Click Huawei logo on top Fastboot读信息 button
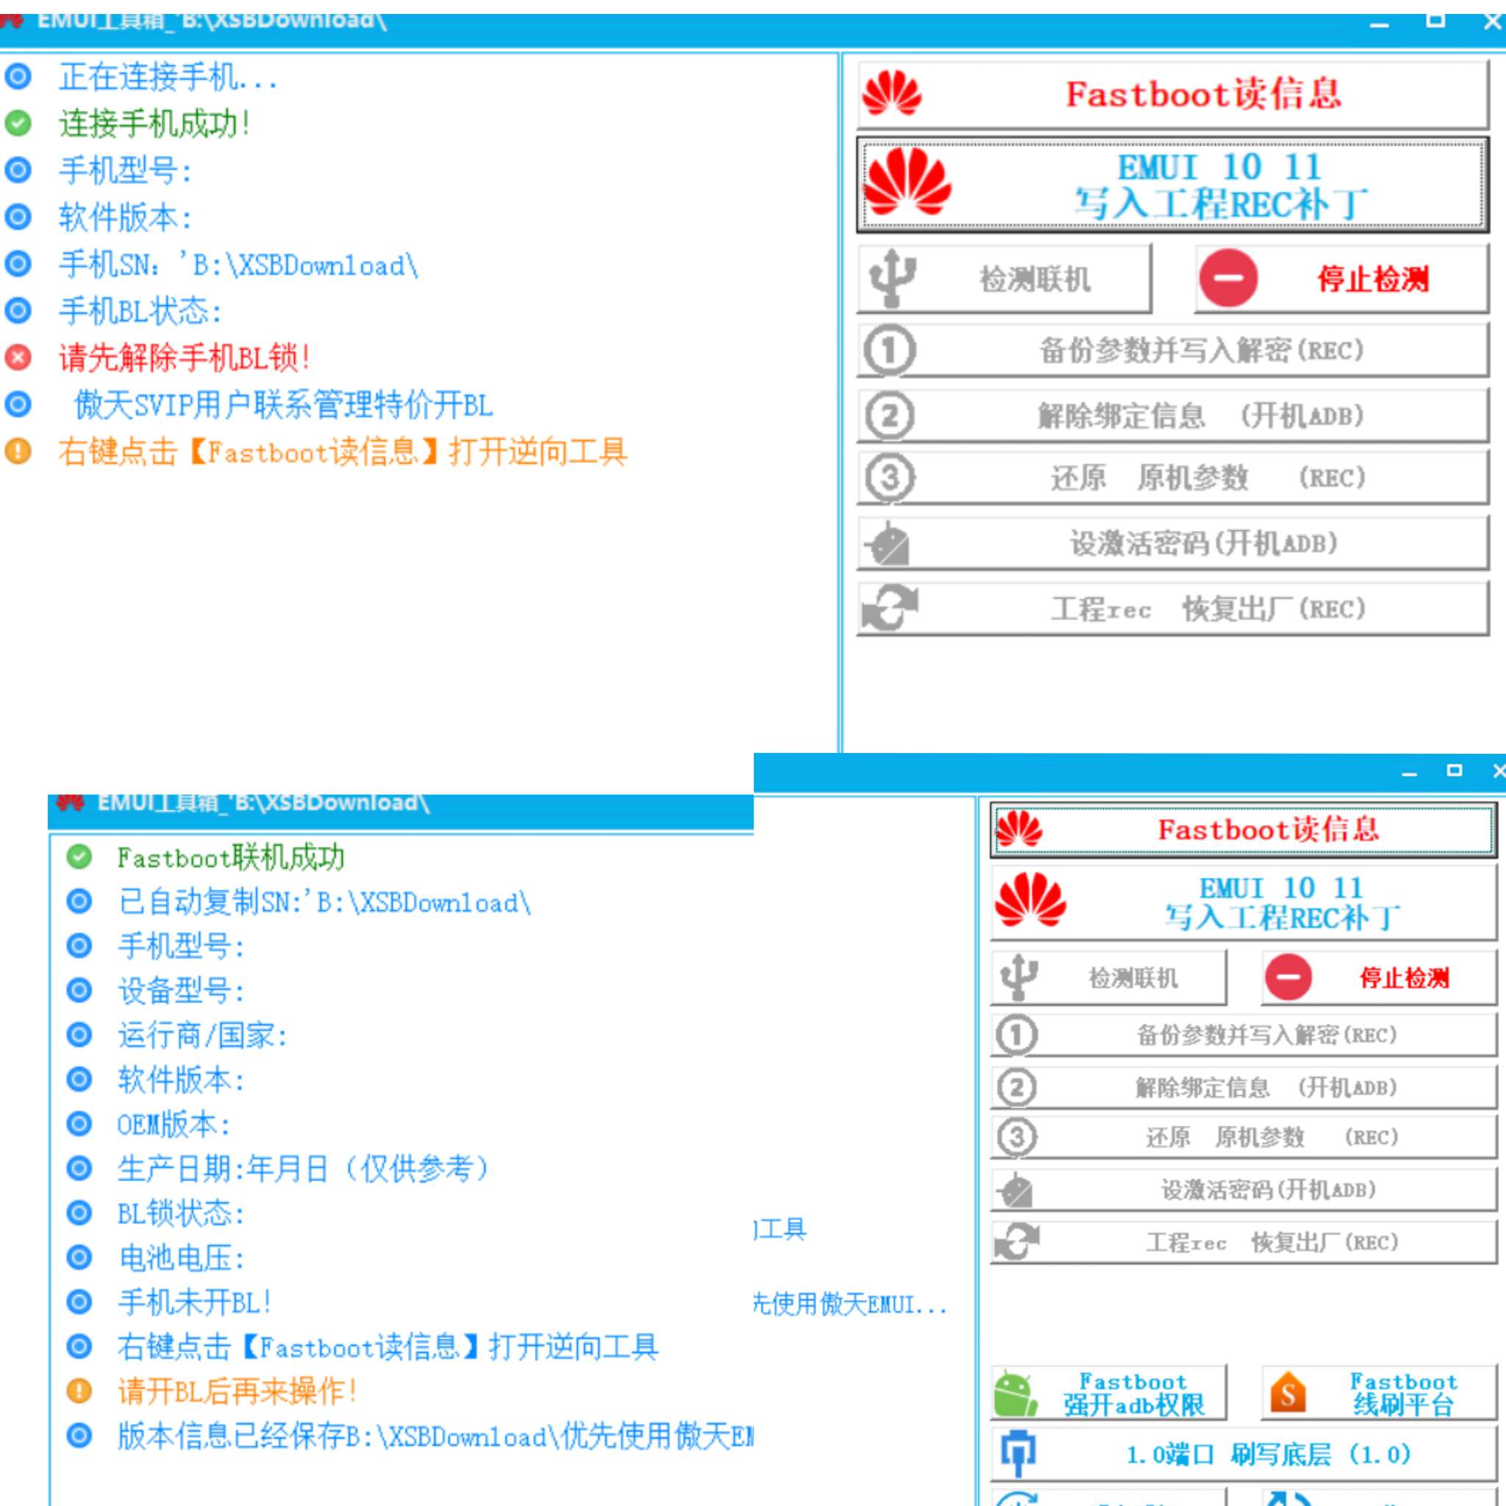The width and height of the screenshot is (1506, 1506). click(x=892, y=93)
